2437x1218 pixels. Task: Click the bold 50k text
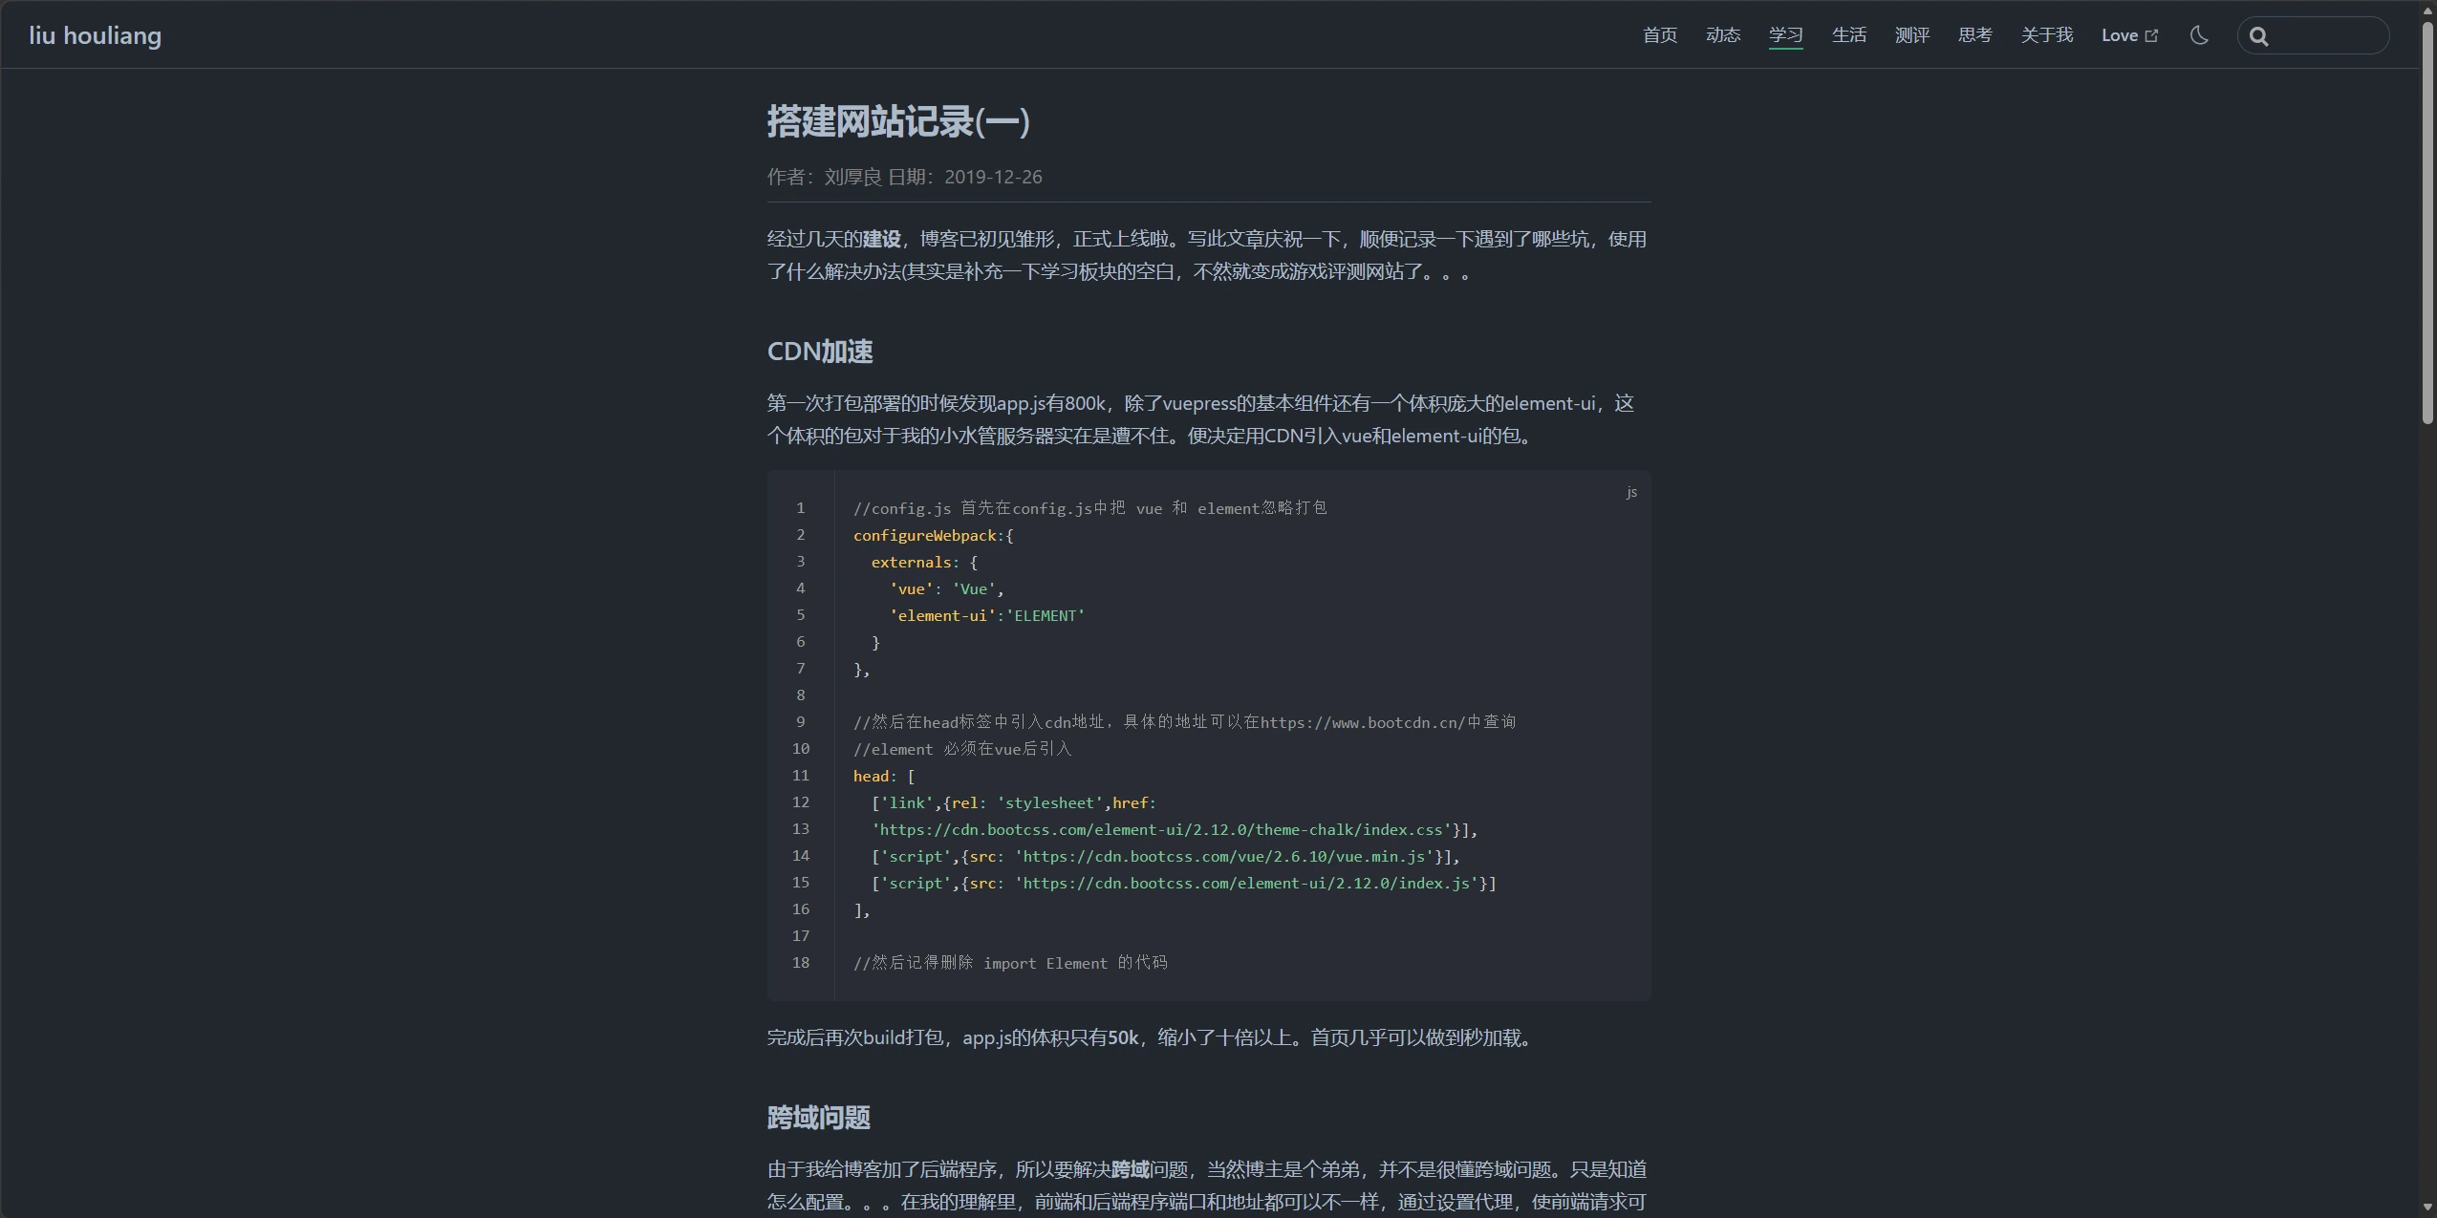1123,1037
